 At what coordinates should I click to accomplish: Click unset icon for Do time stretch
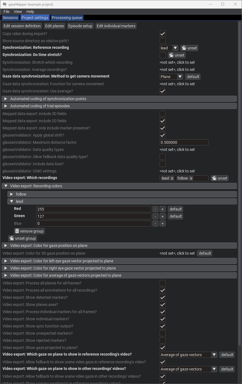point(171,55)
